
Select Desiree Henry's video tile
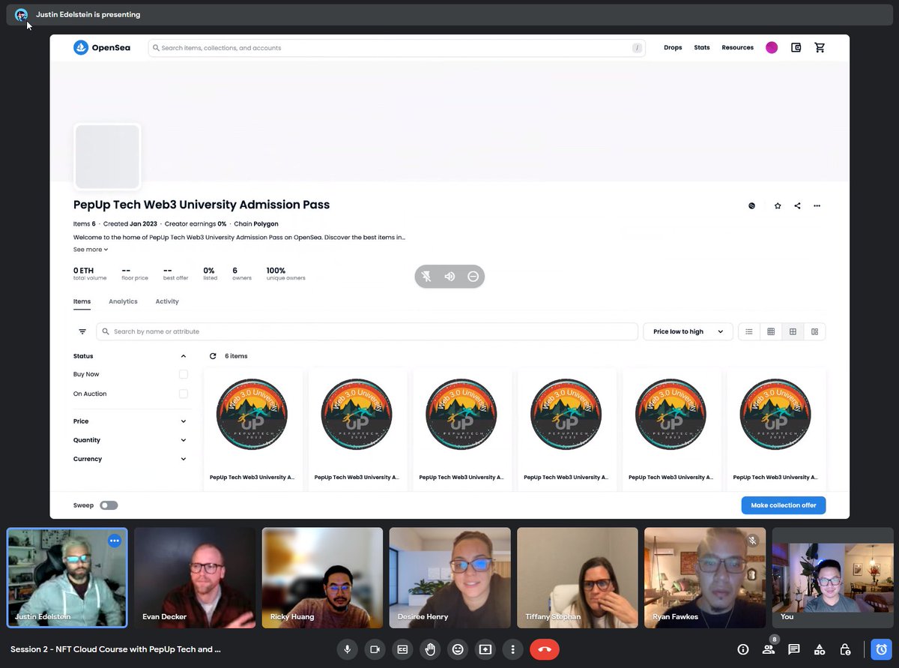point(450,577)
